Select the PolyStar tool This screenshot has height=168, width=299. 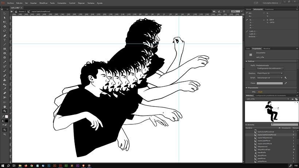click(x=5, y=58)
